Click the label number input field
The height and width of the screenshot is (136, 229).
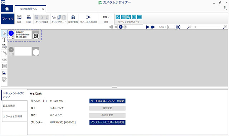pyautogui.click(x=171, y=27)
